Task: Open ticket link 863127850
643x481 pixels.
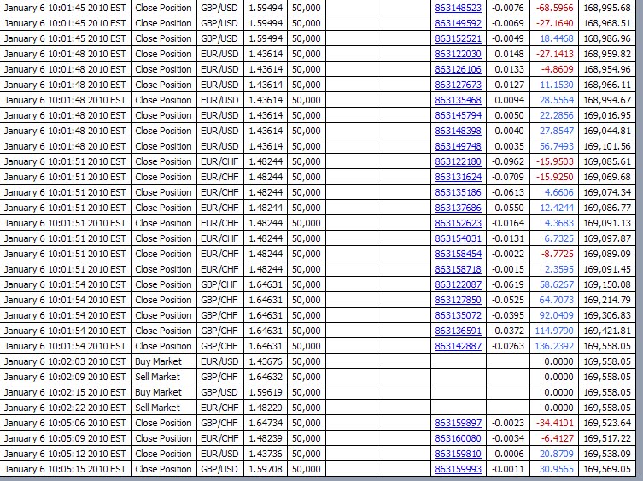Action: point(458,300)
